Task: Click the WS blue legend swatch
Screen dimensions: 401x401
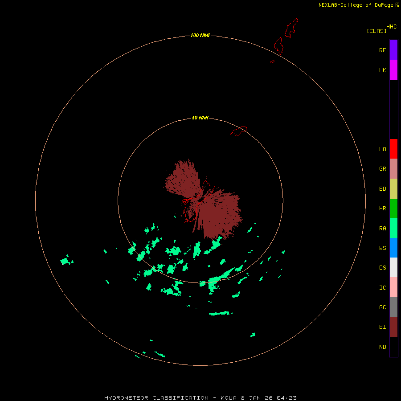Action: [393, 248]
